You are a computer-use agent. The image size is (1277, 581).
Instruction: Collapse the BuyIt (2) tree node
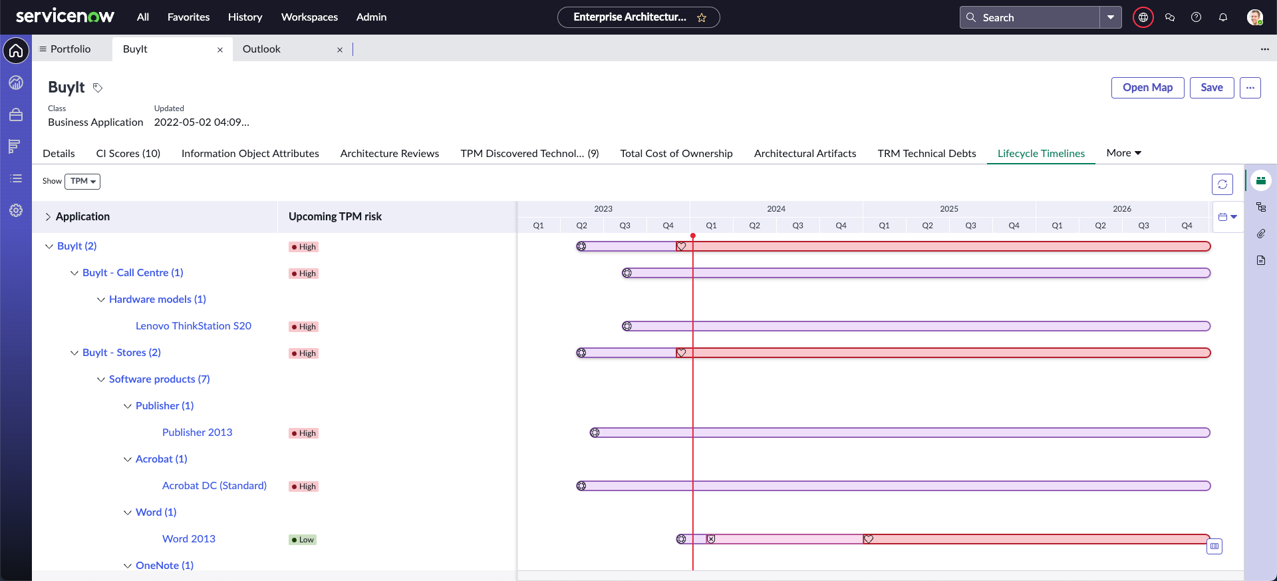tap(49, 246)
